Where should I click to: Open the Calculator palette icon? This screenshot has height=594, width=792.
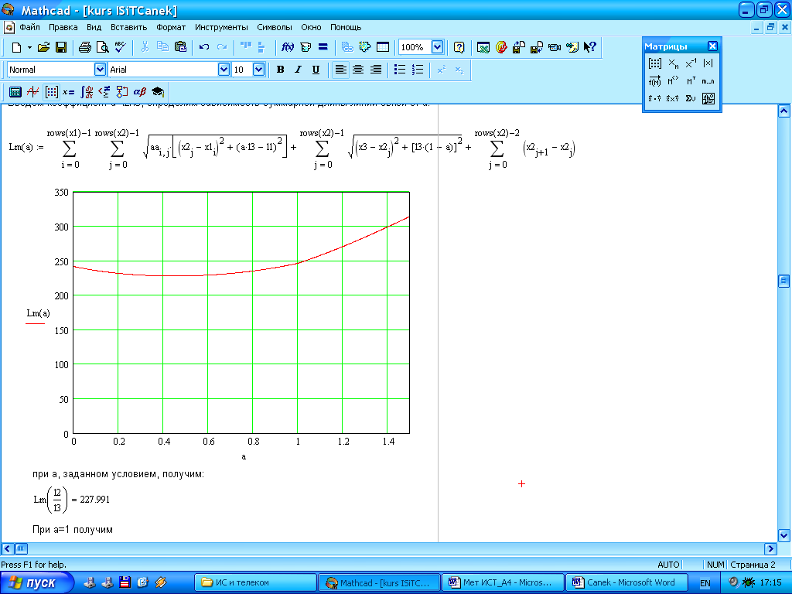(x=15, y=92)
